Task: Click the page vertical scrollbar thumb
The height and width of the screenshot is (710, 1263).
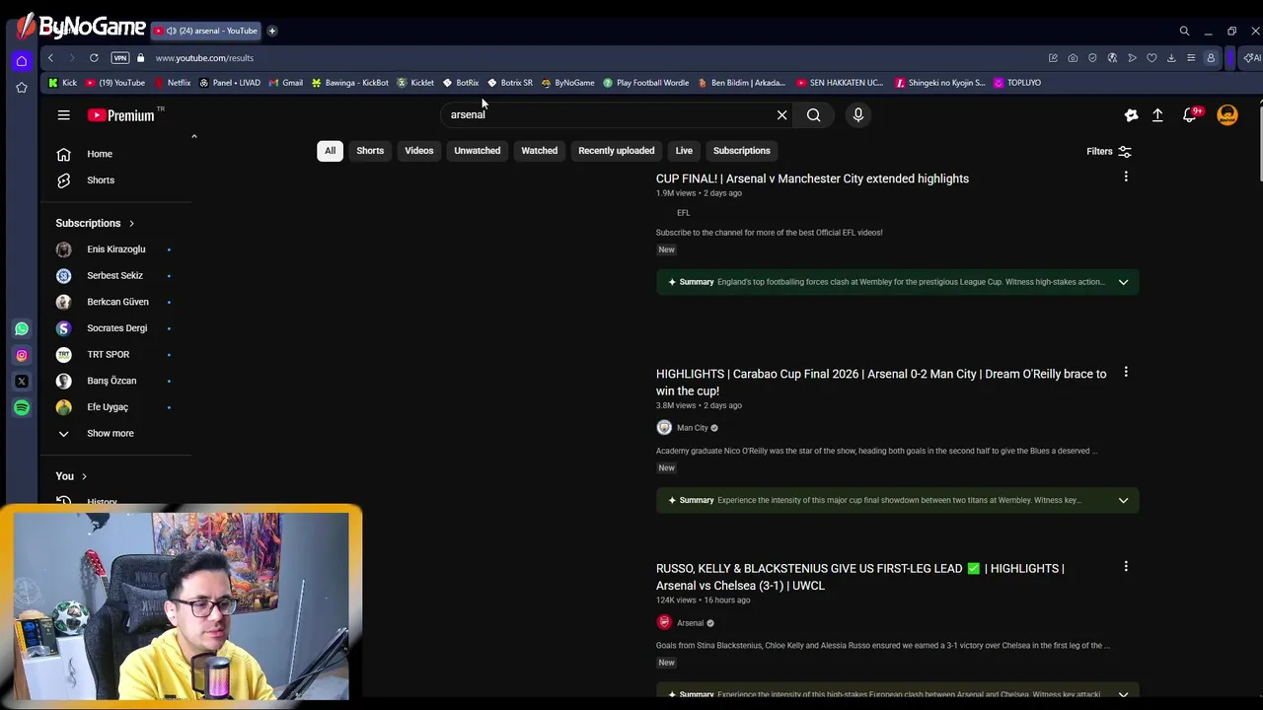Action: pyautogui.click(x=1260, y=143)
